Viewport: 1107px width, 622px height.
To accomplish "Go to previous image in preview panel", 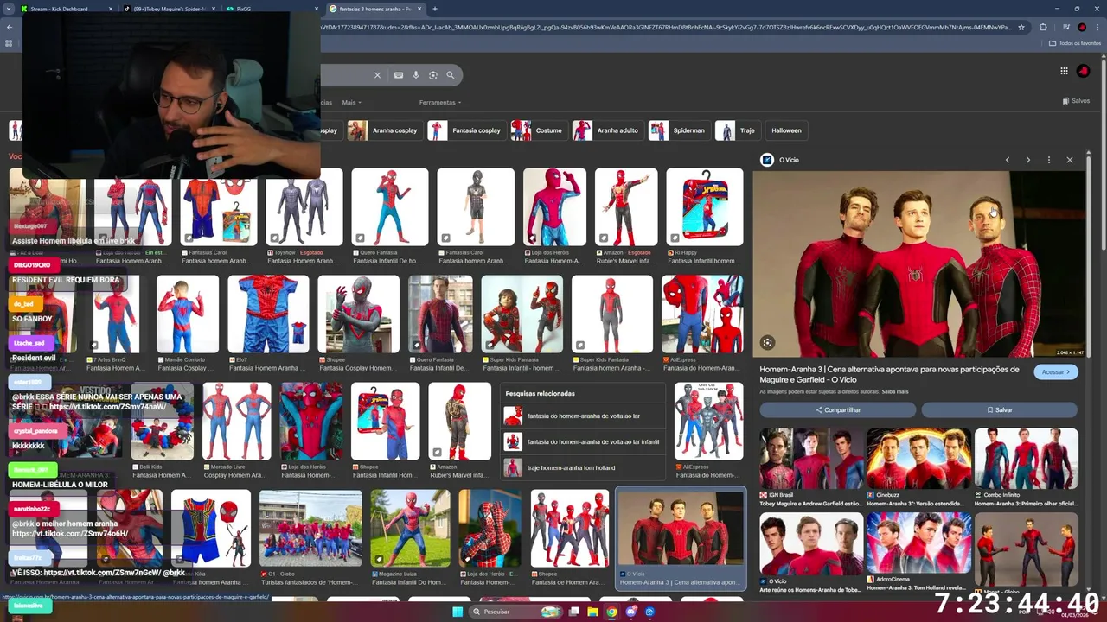I will click(1008, 160).
